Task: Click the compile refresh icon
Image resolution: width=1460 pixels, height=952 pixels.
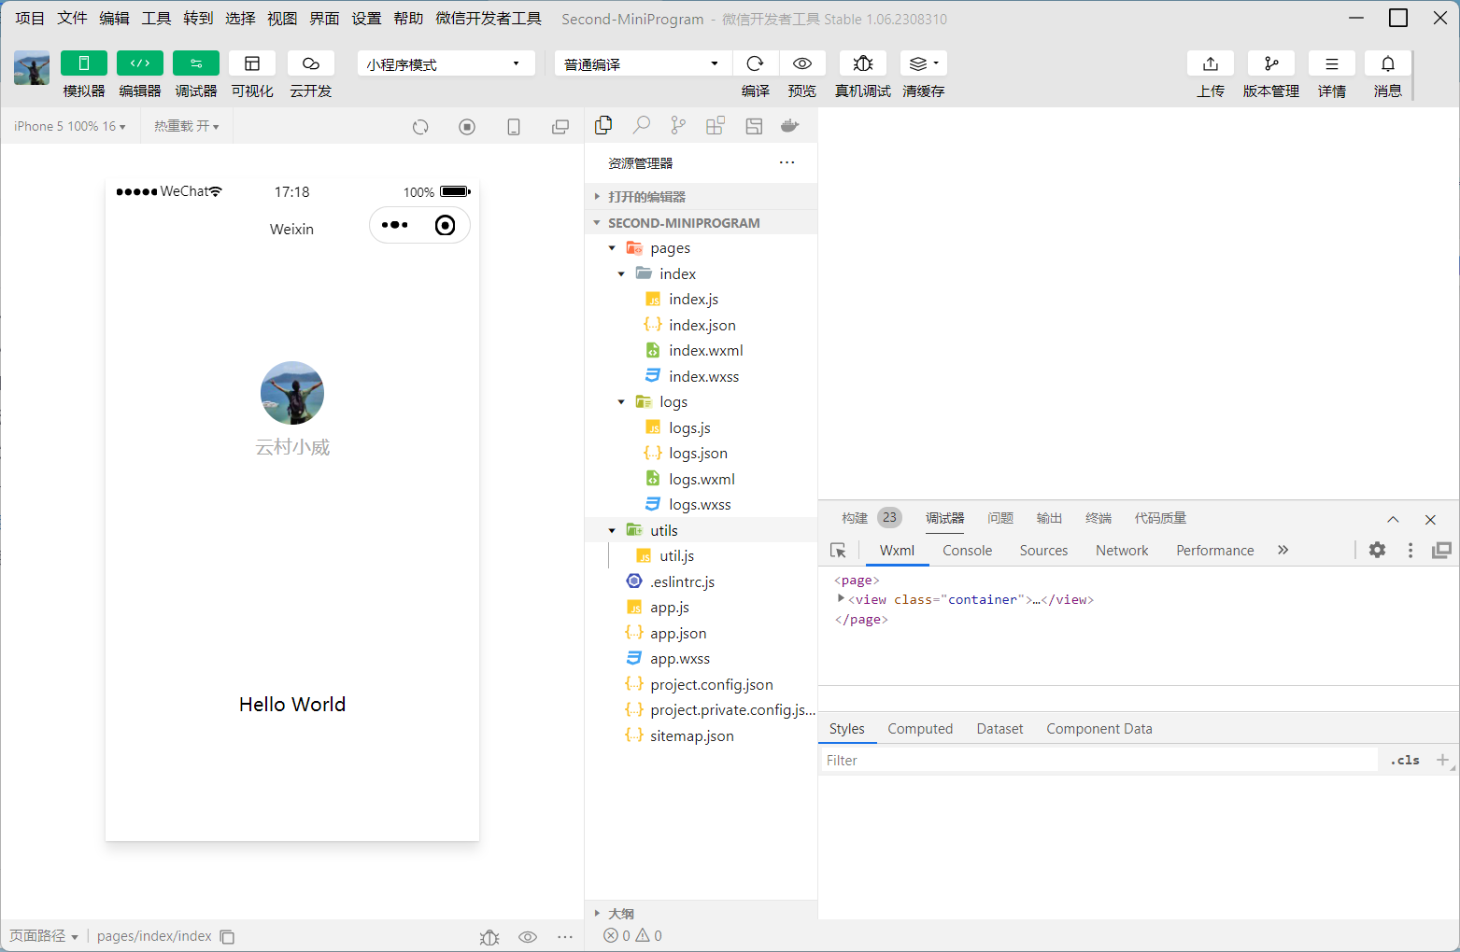Action: click(755, 63)
